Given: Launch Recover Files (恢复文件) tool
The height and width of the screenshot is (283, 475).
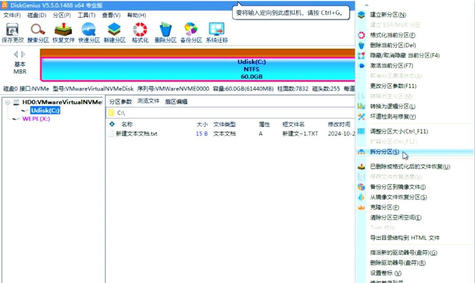Looking at the screenshot, I should tap(63, 33).
